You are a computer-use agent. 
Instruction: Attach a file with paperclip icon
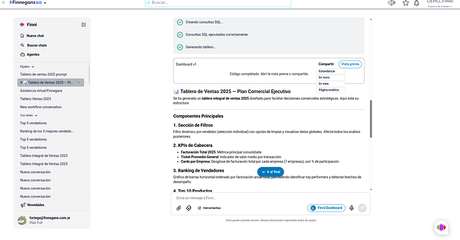[179, 208]
